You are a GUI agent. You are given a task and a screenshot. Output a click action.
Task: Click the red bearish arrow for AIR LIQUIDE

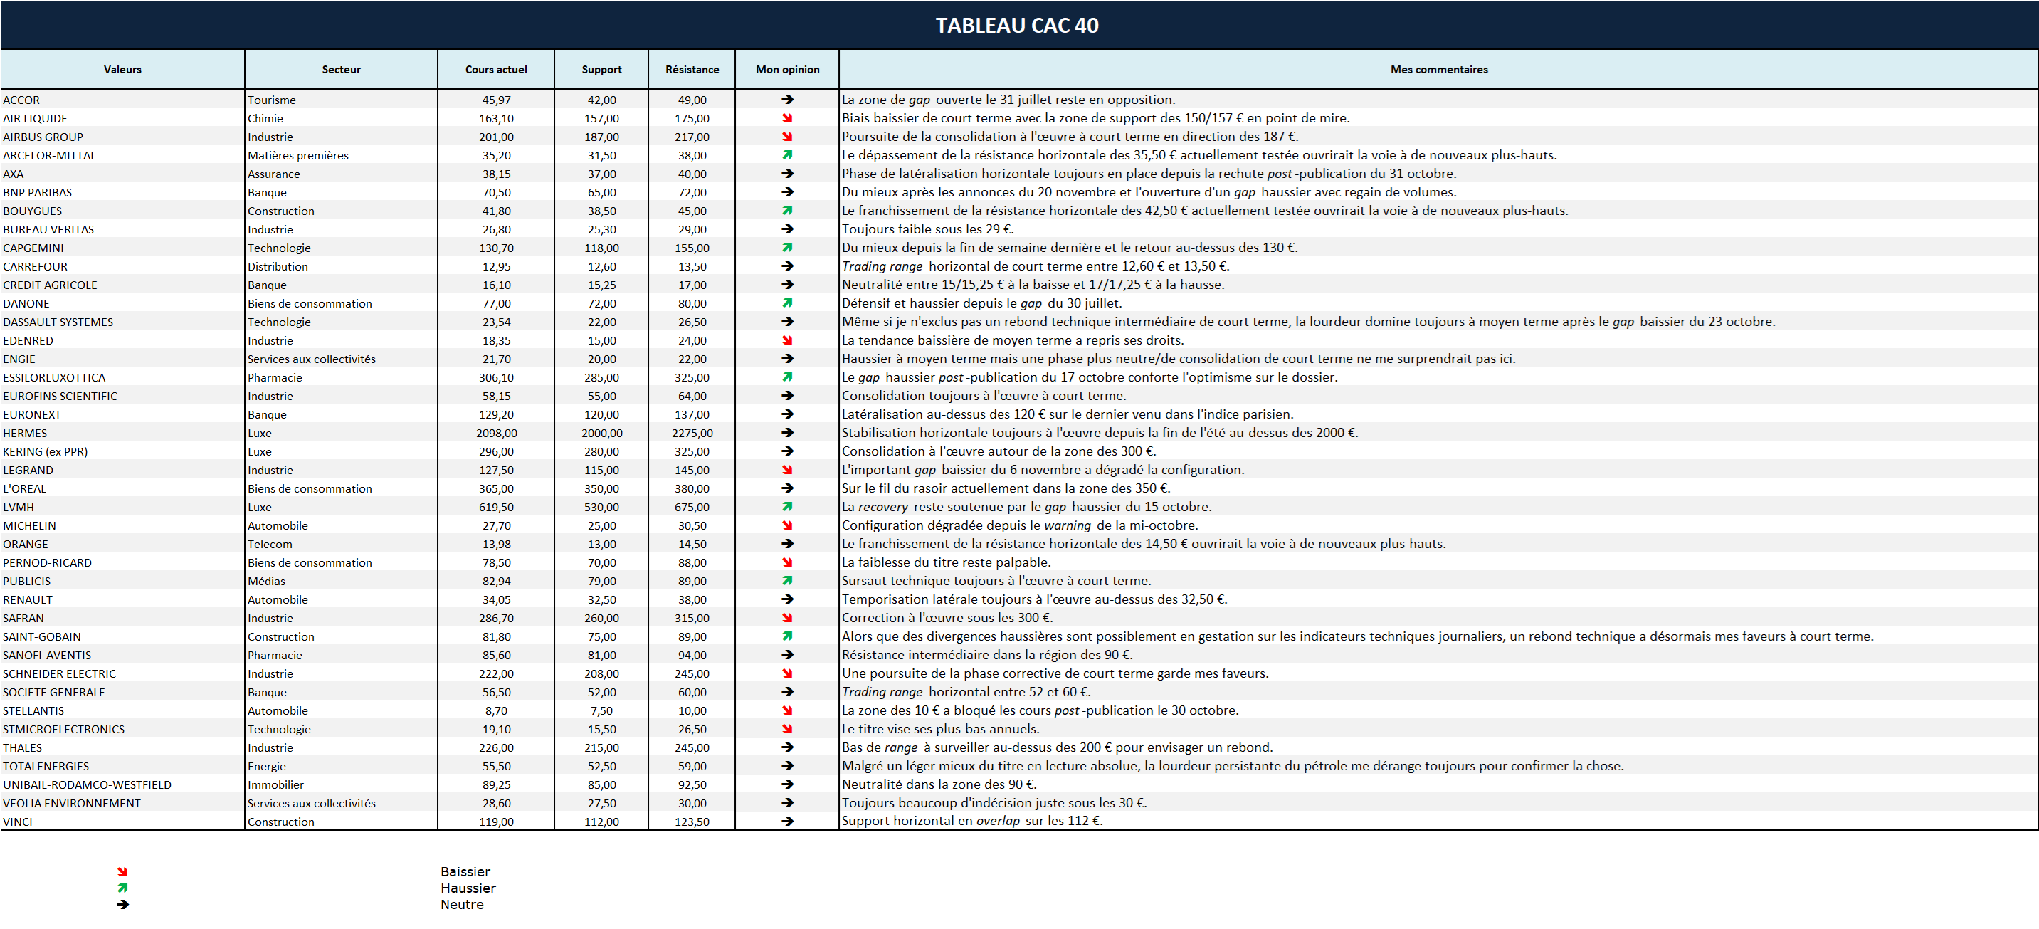(x=787, y=118)
